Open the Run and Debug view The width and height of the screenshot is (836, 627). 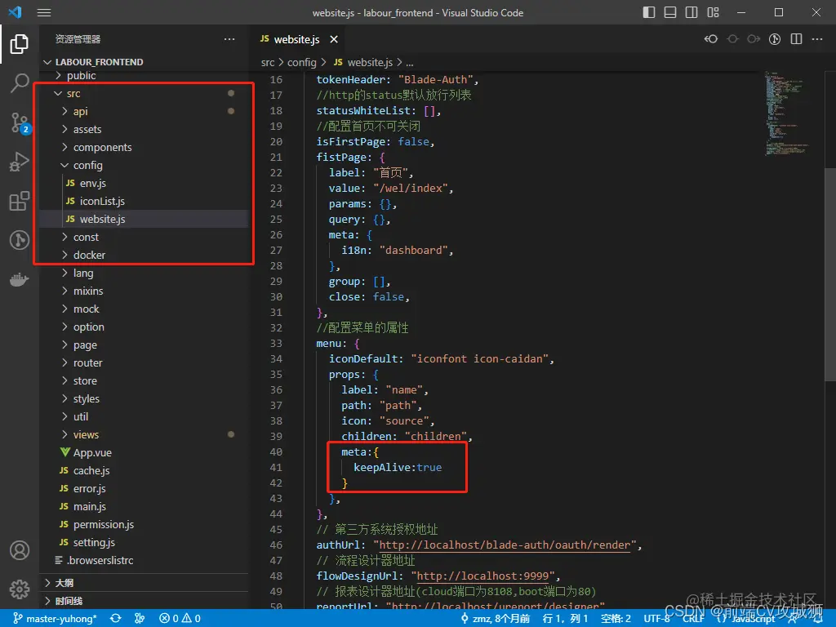(x=20, y=162)
